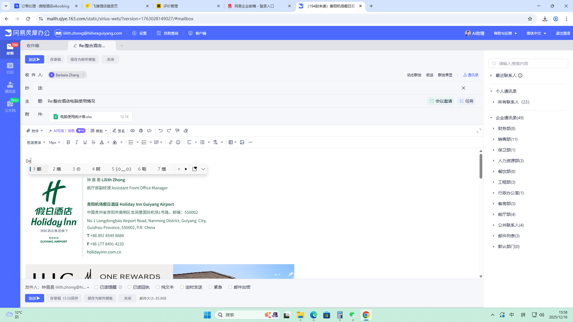Open Calendar in the left sidebar

pos(10,68)
